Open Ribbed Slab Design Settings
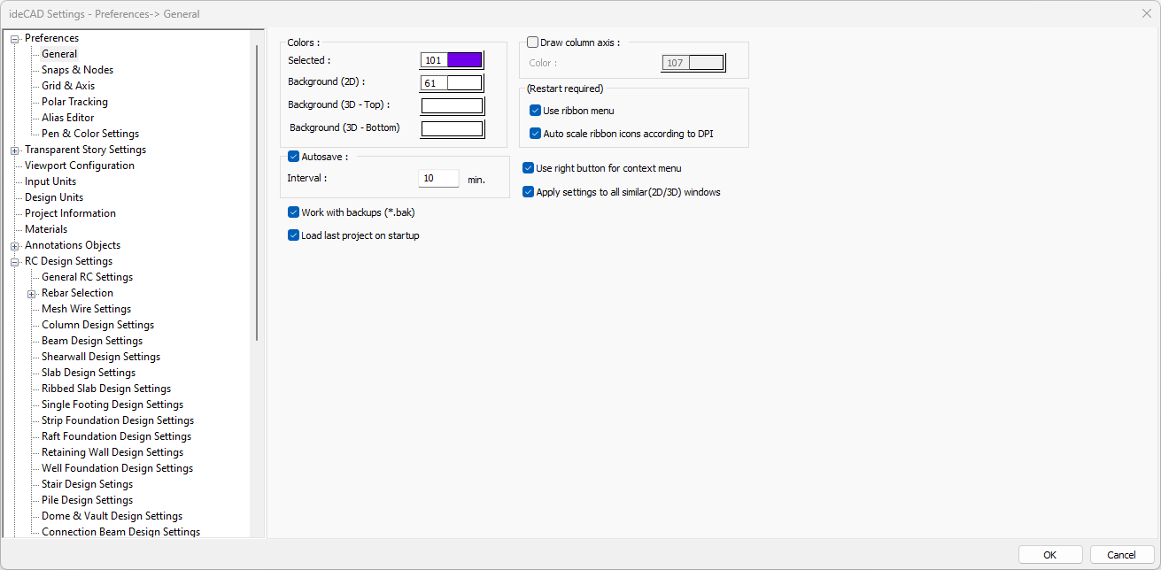The height and width of the screenshot is (570, 1161). (x=106, y=389)
